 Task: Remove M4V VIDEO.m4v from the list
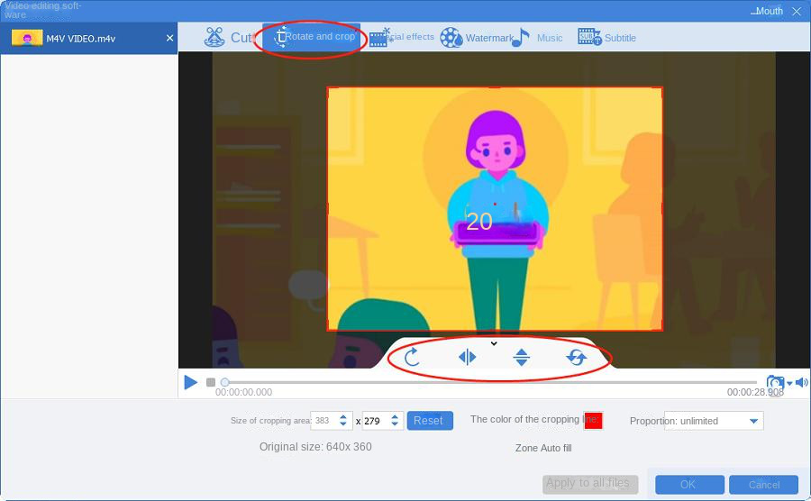(x=169, y=39)
